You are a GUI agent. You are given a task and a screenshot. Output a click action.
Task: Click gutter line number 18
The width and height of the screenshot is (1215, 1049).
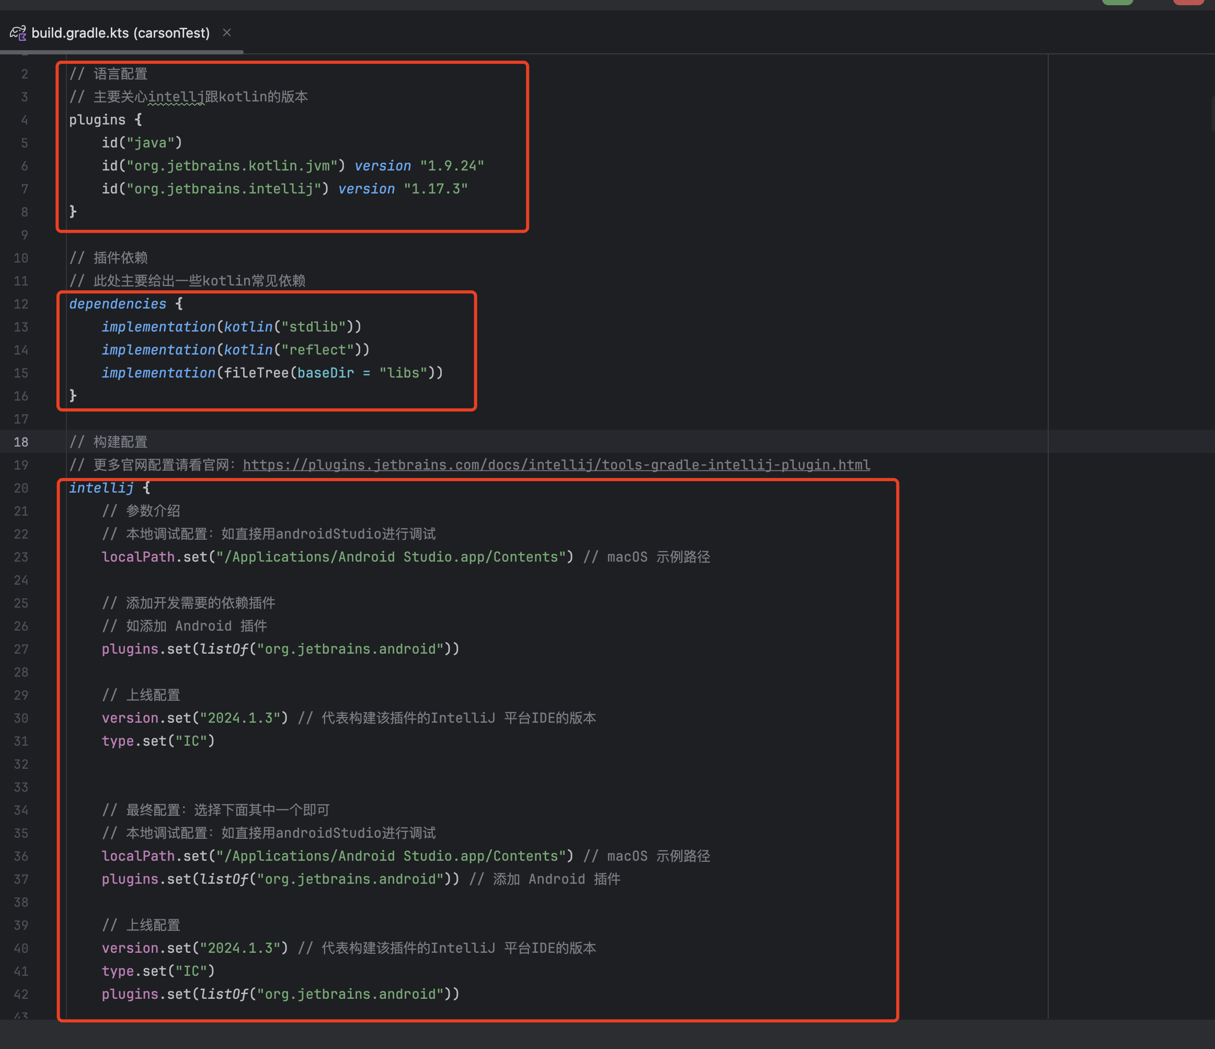[21, 442]
